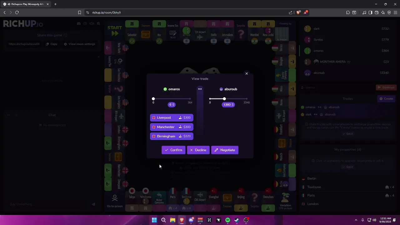Adjust aburoub money slider handle at 1300
The width and height of the screenshot is (400, 225).
(224, 99)
